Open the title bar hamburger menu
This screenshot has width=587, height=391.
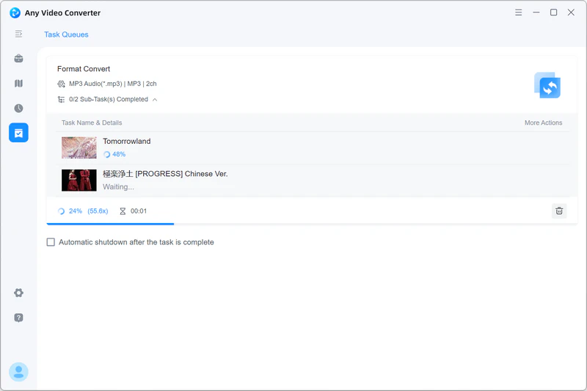coord(519,12)
